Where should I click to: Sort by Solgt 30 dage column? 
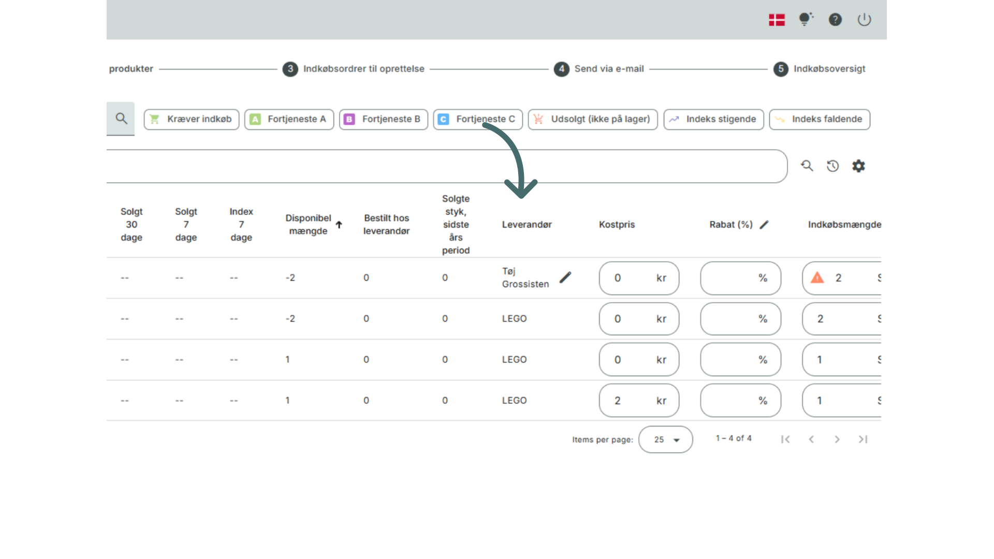coord(131,225)
